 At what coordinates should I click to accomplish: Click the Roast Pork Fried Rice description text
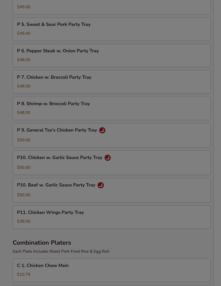click(61, 251)
